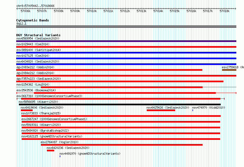Open nsv6419606 (Sedlazeck2020) label
This screenshot has width=244, height=167.
[42, 107]
